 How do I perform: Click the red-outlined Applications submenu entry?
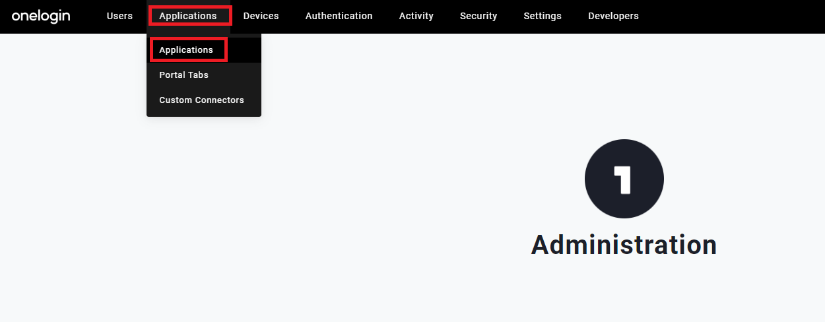tap(189, 50)
